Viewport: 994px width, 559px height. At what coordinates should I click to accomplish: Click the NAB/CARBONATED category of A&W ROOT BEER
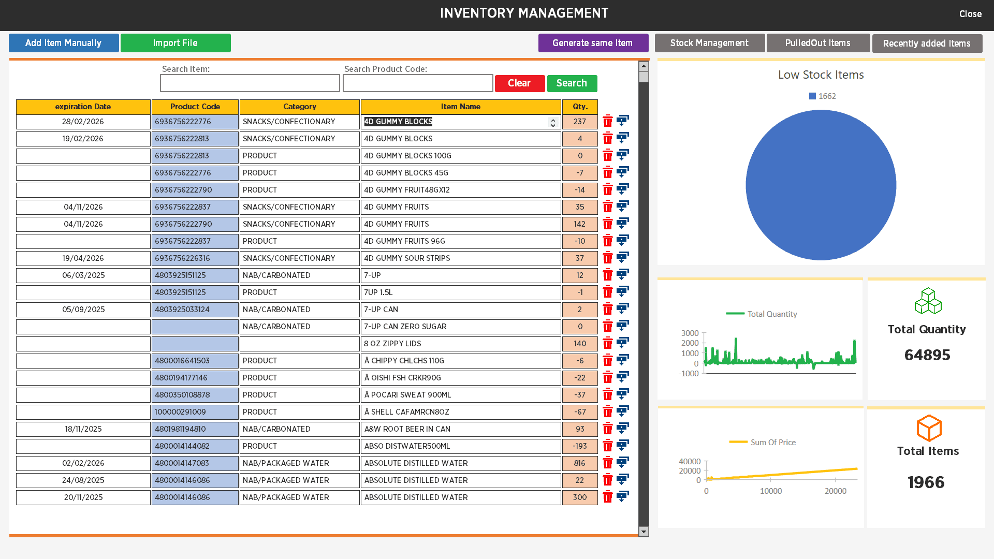(x=300, y=429)
